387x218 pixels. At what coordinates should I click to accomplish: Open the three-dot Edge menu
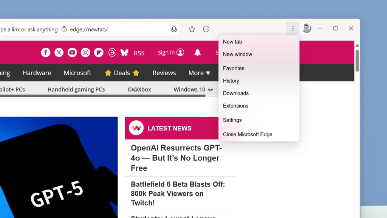tap(293, 28)
